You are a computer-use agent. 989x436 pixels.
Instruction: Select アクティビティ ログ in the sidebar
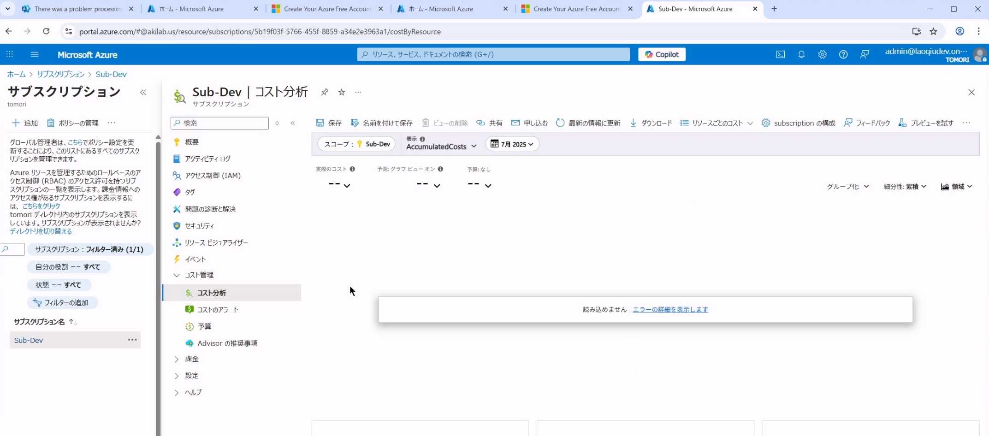[x=207, y=159]
